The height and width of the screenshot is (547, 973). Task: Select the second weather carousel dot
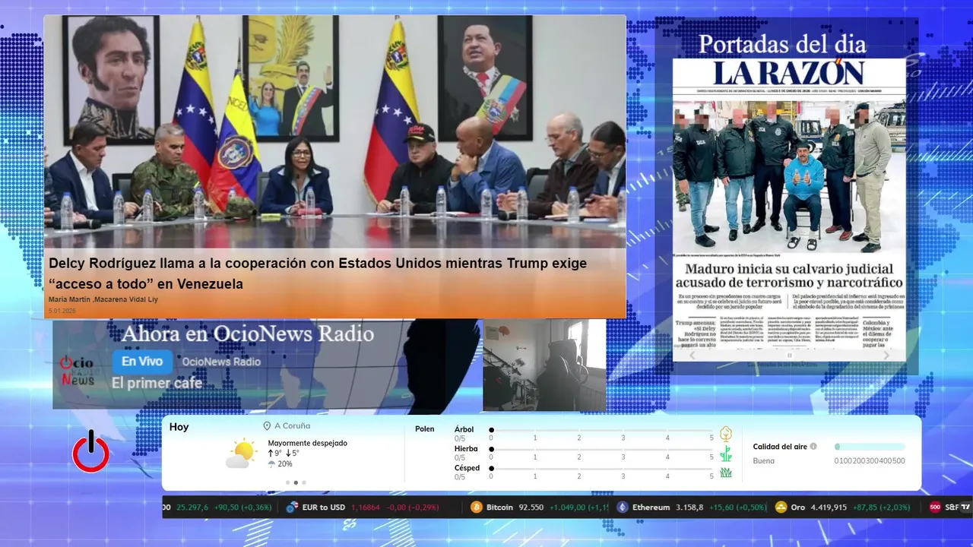pos(296,482)
